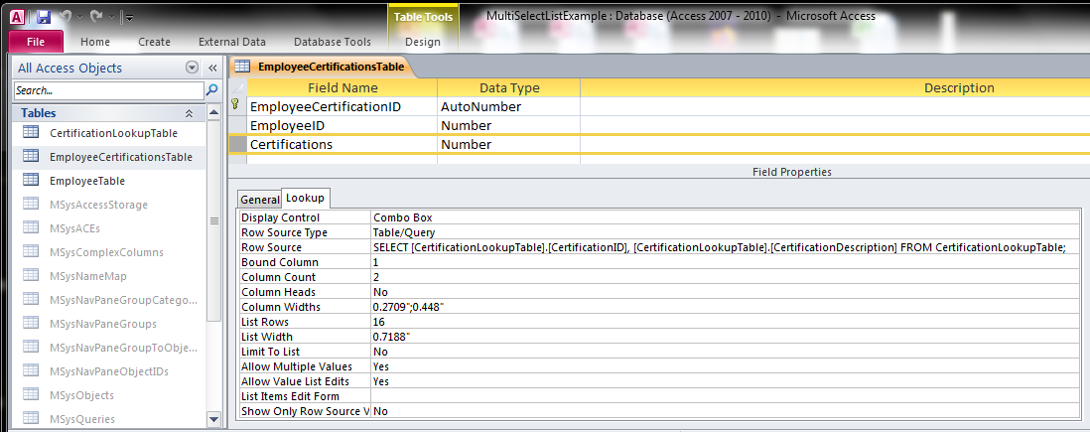Click the primary key row selector icon

tap(237, 106)
